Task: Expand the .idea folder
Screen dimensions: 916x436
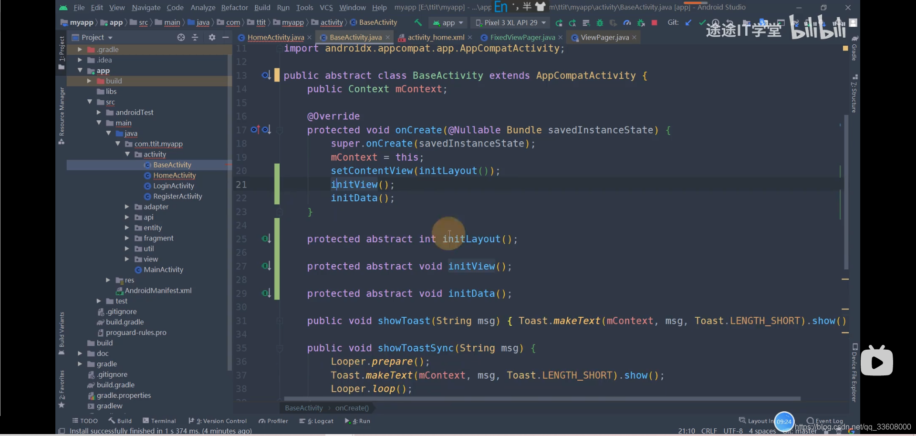Action: pos(80,60)
